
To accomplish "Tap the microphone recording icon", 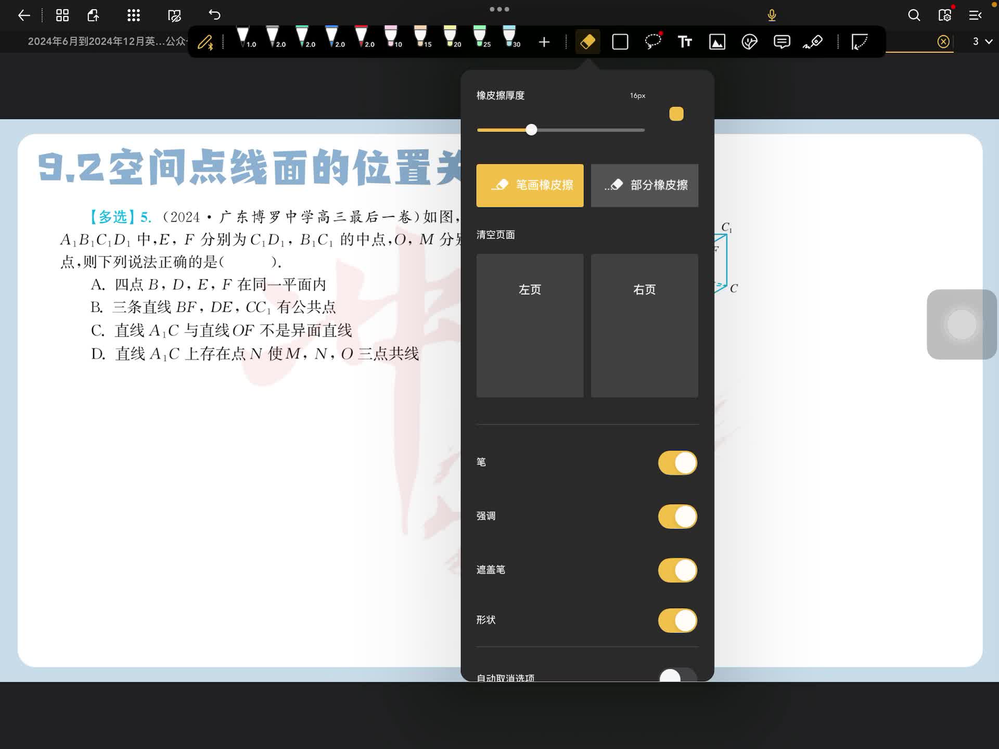I will click(772, 15).
